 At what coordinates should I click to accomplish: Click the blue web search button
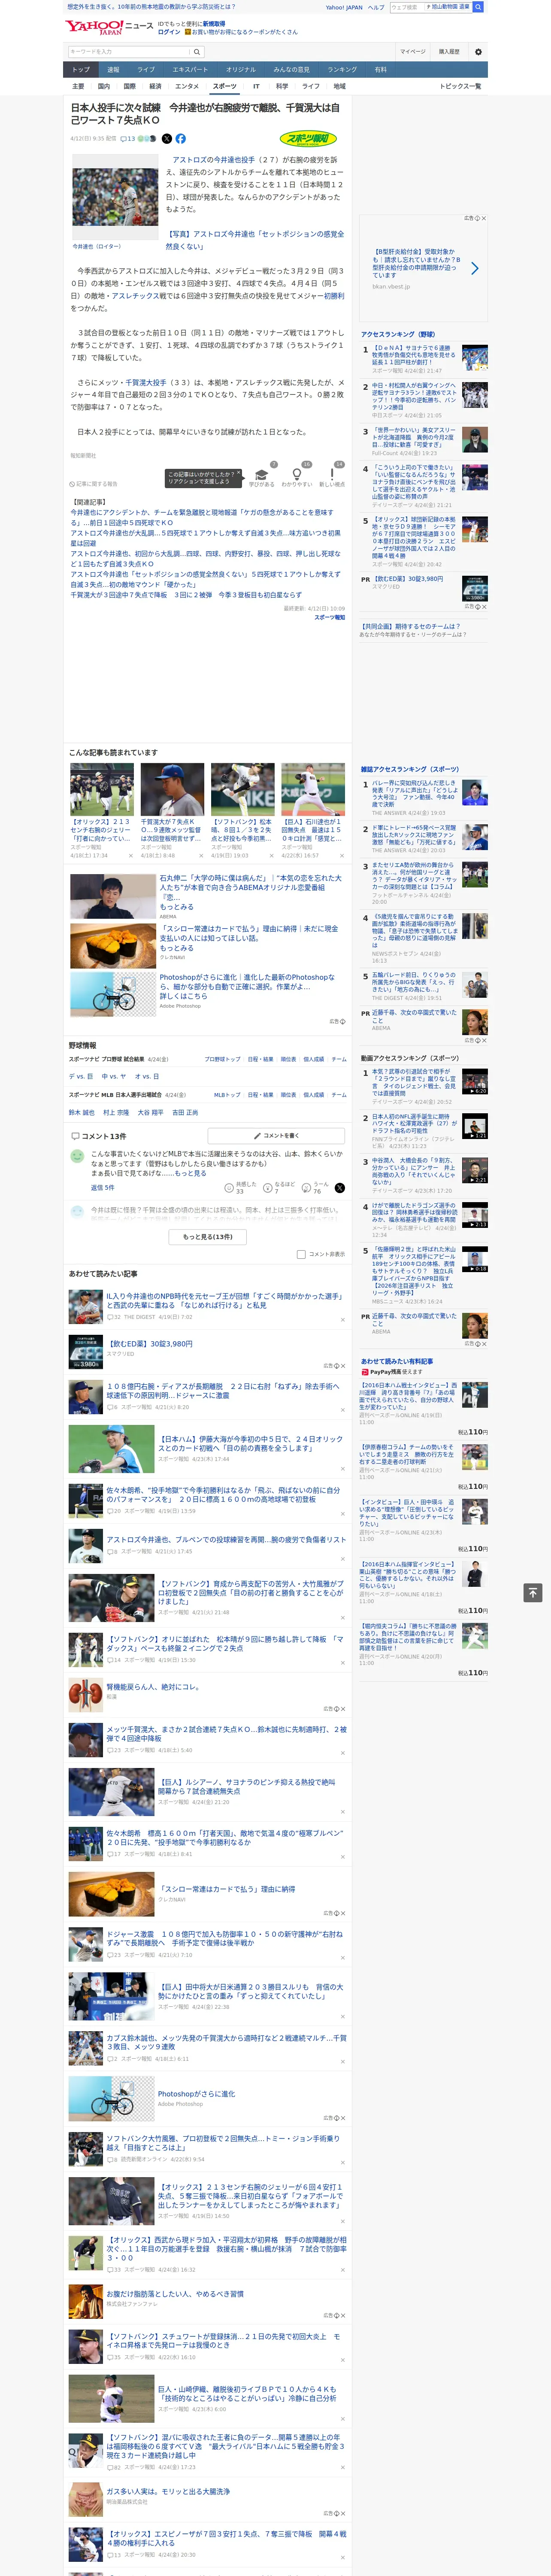478,7
